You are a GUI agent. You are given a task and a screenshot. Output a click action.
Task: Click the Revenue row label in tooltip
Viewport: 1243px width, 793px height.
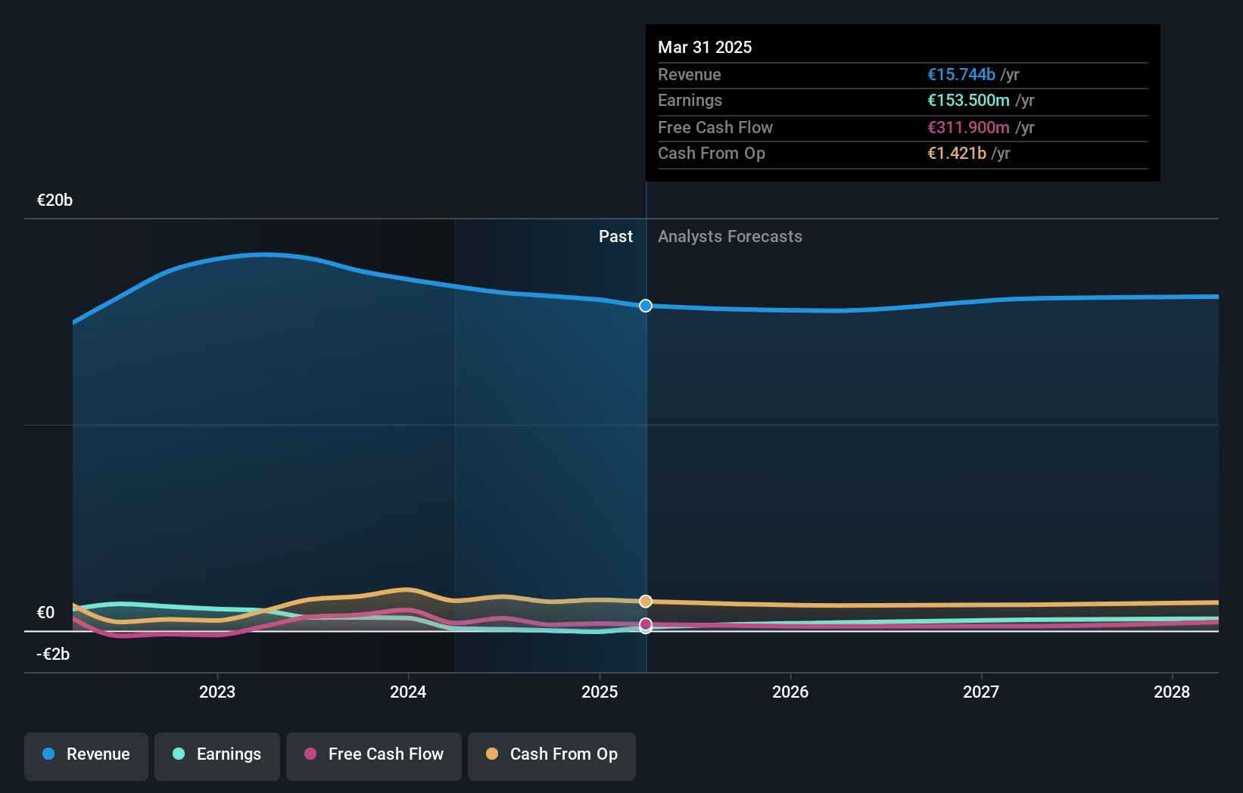689,74
